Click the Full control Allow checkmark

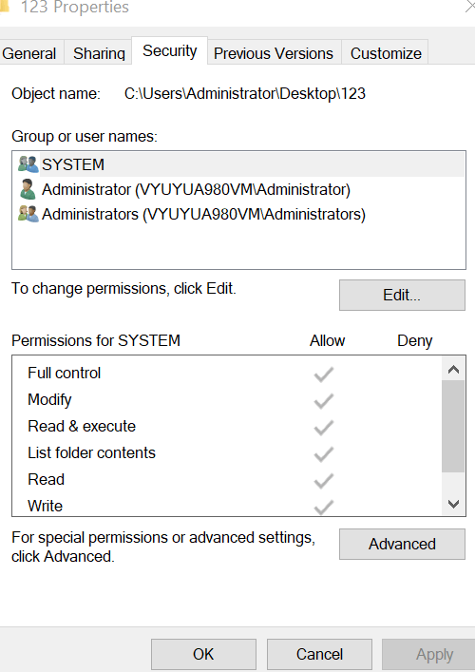coord(323,374)
